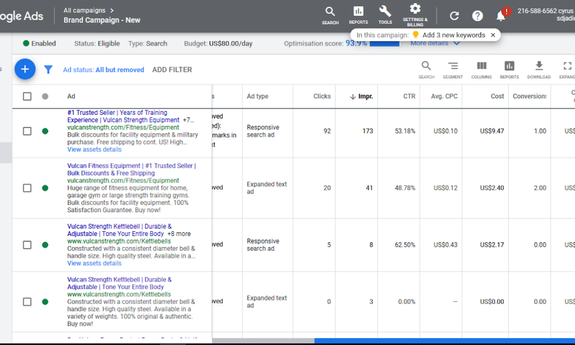The image size is (575, 345).
Task: Click Conversions value 2.00
Action: tap(540, 188)
